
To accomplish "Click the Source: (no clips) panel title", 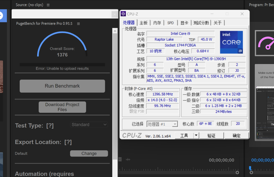I will click(x=29, y=5).
